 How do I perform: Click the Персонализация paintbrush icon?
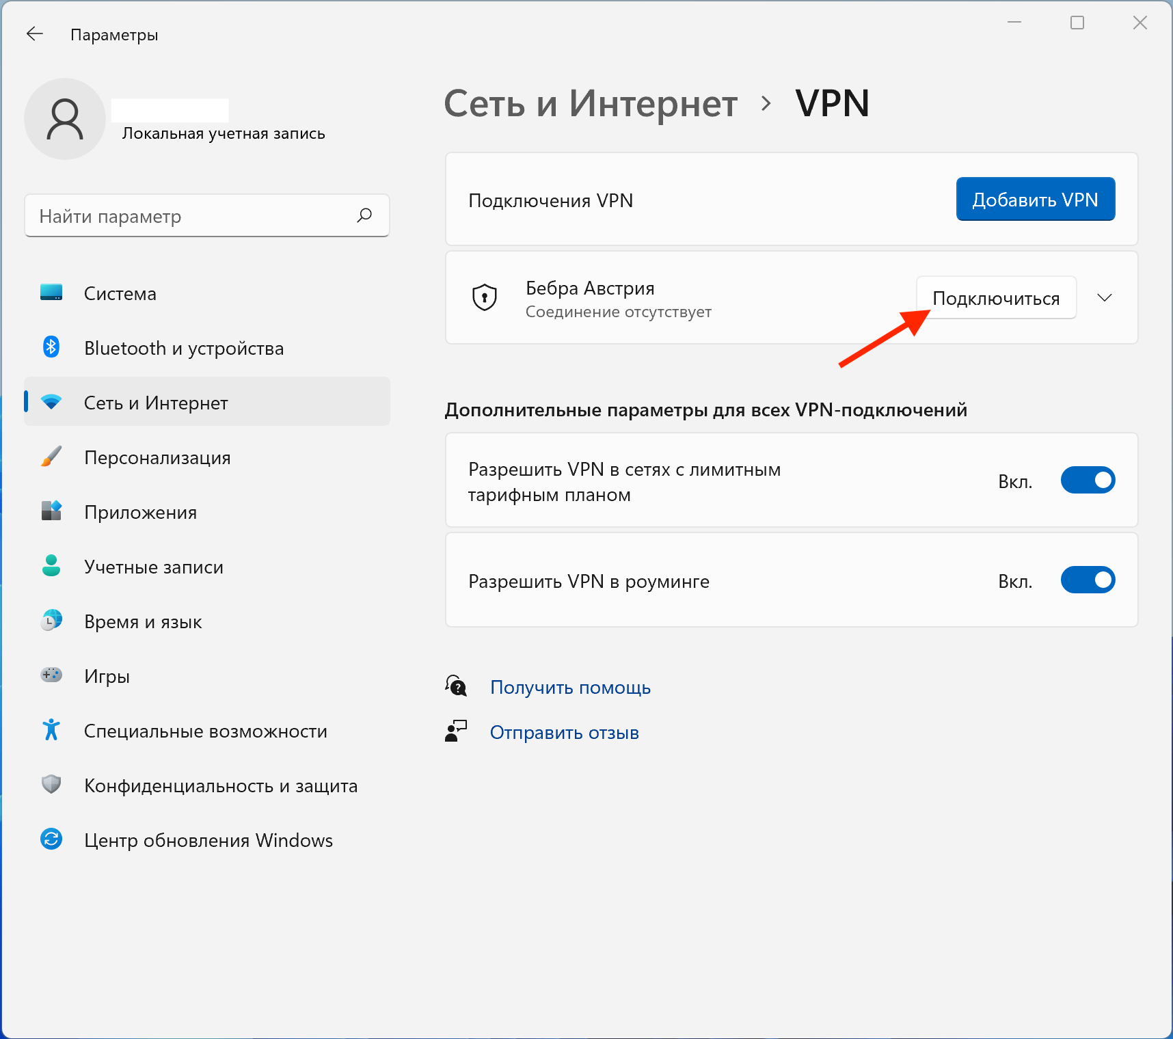51,457
